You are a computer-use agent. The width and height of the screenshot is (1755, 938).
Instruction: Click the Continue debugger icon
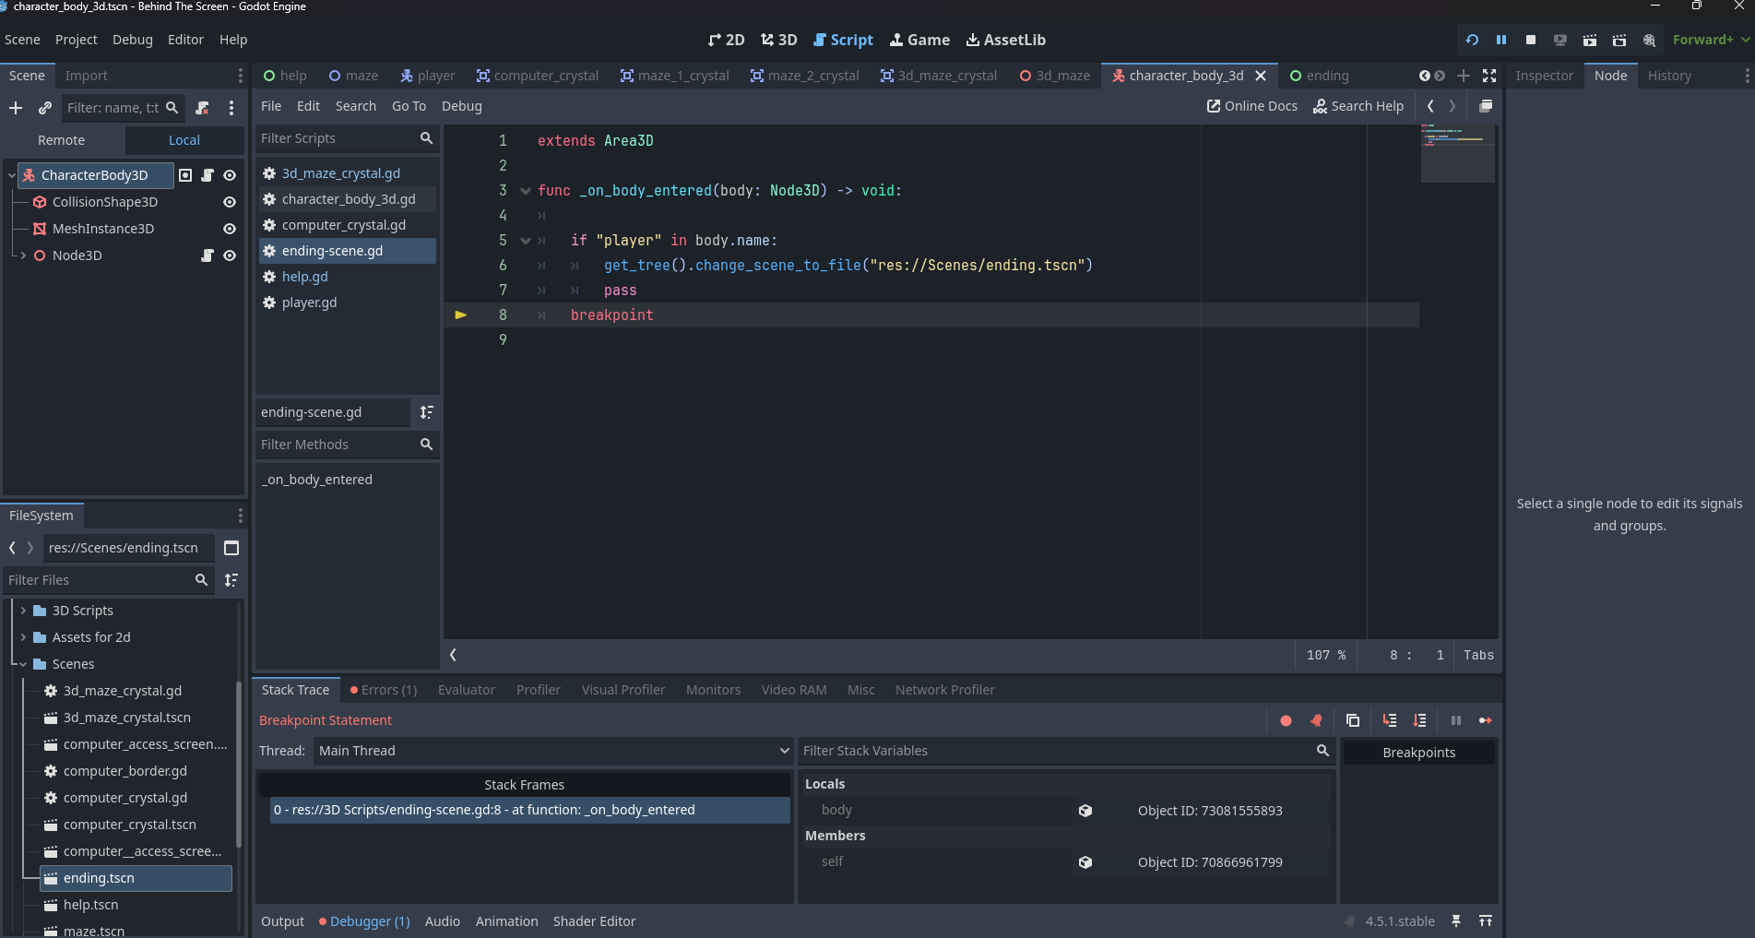(1485, 720)
